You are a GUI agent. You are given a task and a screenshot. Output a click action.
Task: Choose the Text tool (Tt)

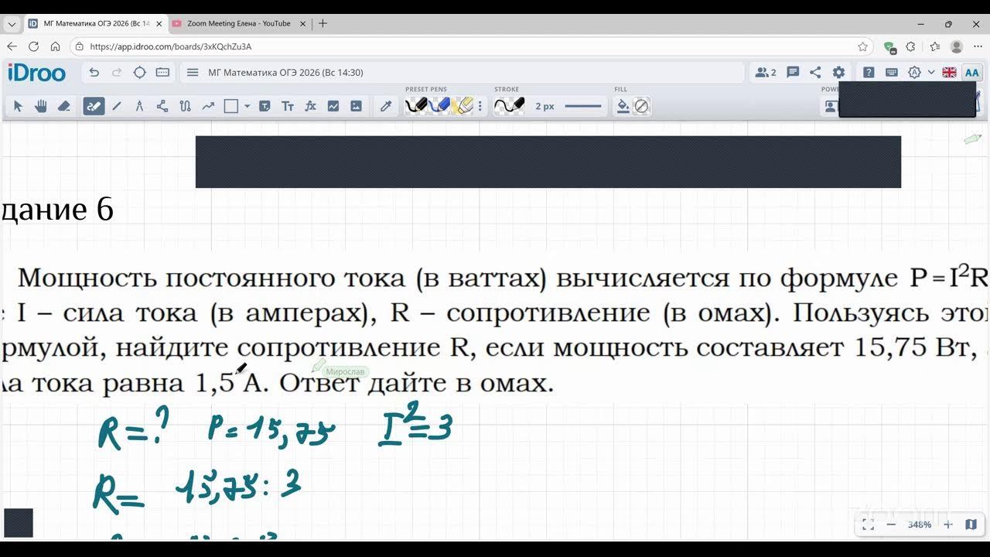[x=287, y=106]
